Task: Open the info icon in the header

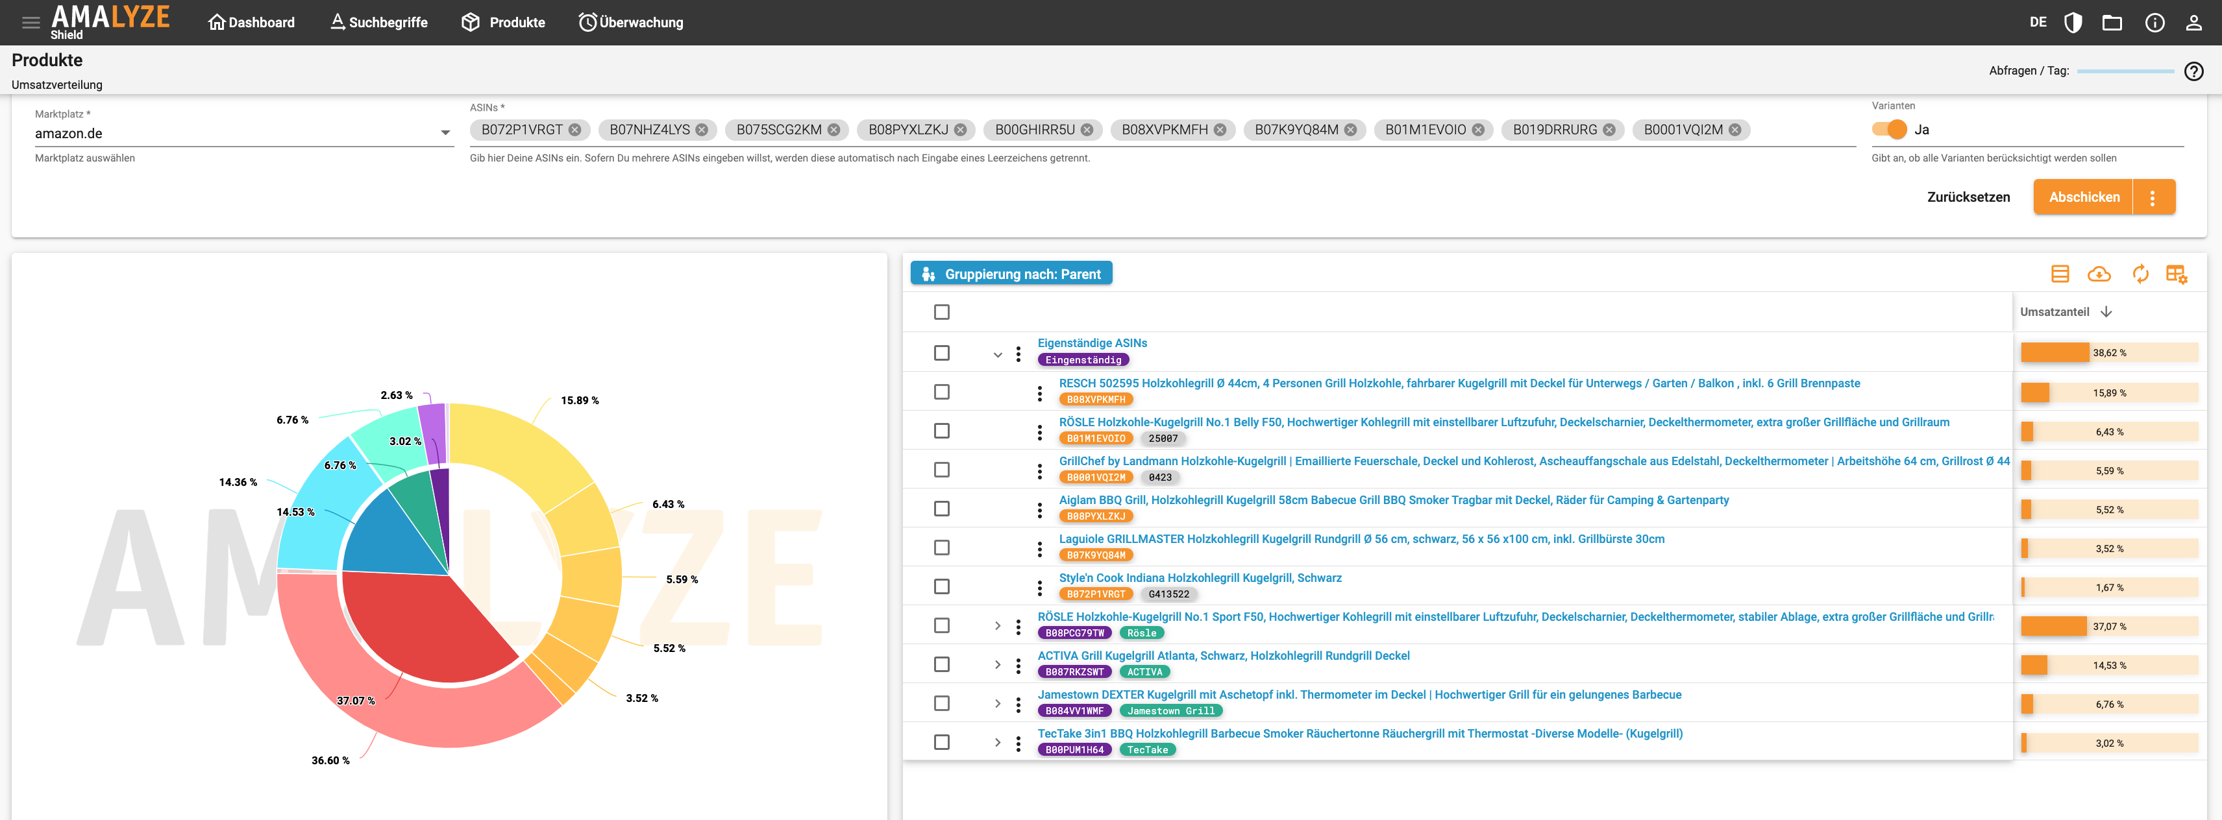Action: (2154, 23)
